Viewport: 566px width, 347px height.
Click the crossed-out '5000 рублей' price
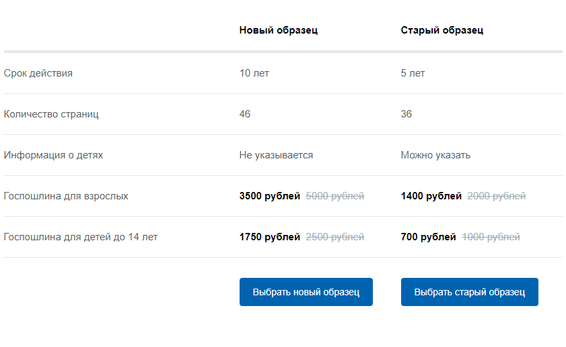[x=335, y=196]
